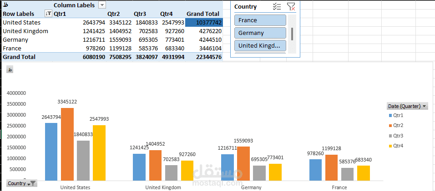
Task: Open the Column Labels filter dropdown
Action: click(x=102, y=5)
